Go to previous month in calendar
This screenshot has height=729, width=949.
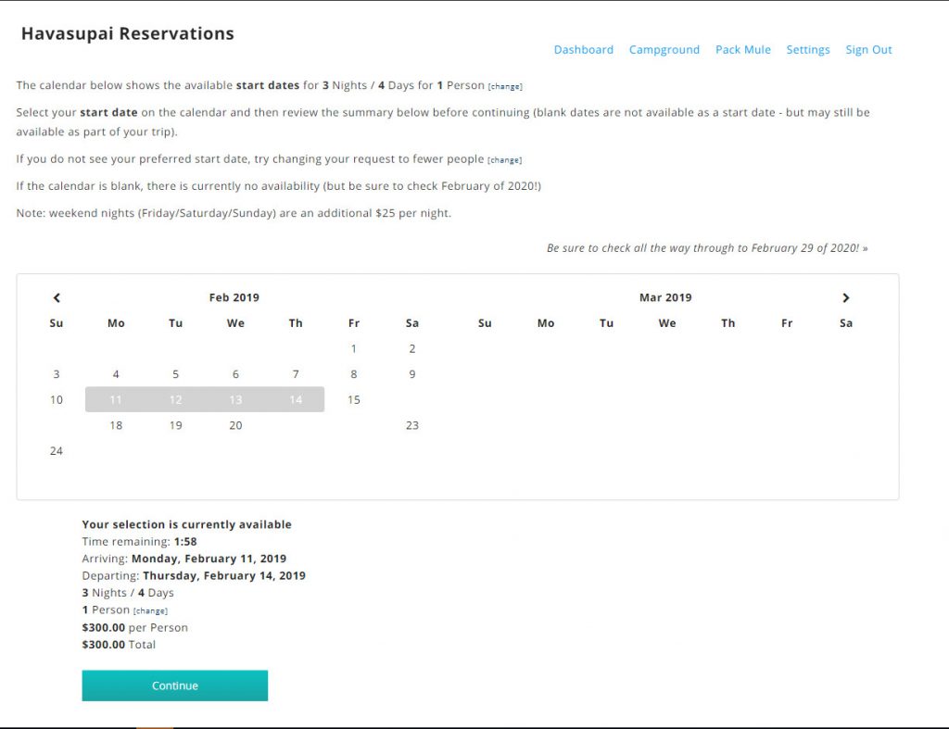tap(57, 297)
